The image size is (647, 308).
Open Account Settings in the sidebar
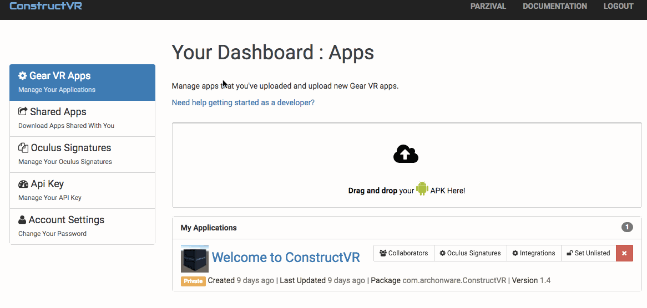pyautogui.click(x=83, y=227)
